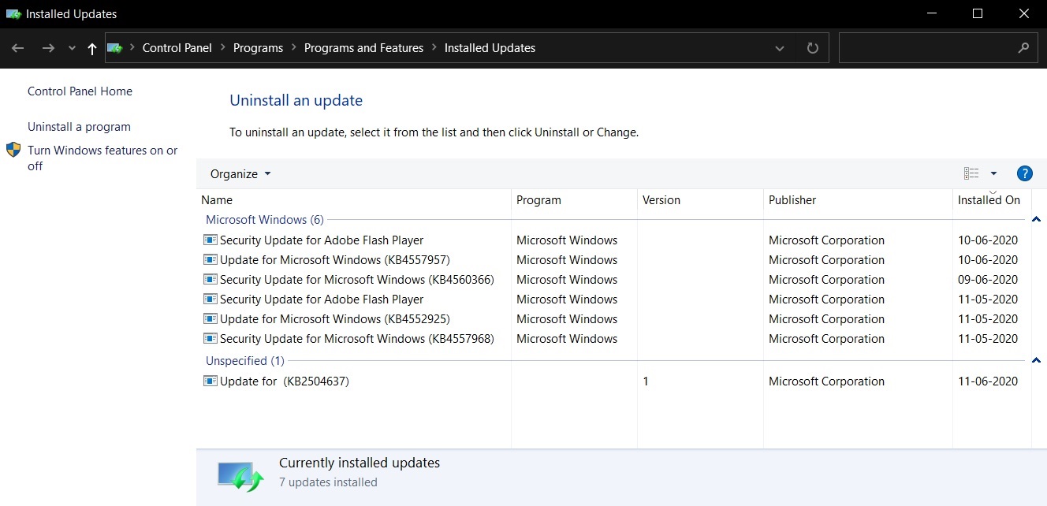Click icon of KB4557957 update
Screen dimensions: 1047x506
point(210,260)
